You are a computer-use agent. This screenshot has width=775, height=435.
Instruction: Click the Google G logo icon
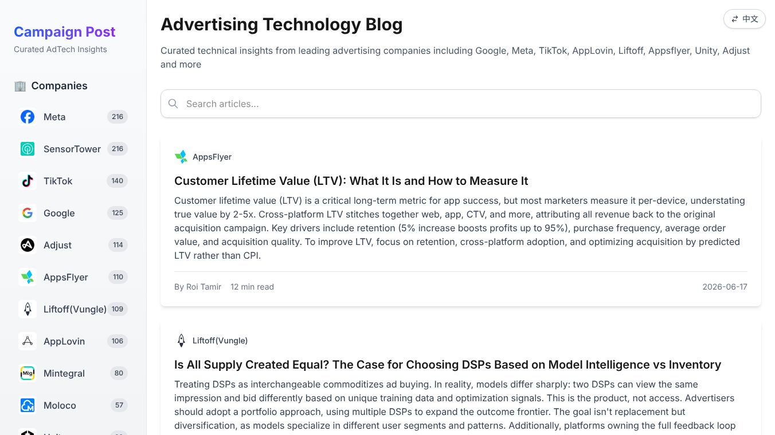point(28,213)
